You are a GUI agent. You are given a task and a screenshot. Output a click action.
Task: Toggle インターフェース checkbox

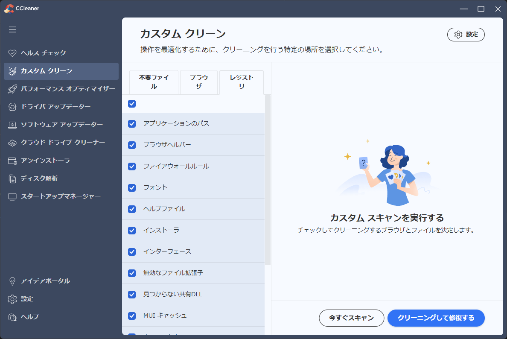click(132, 252)
